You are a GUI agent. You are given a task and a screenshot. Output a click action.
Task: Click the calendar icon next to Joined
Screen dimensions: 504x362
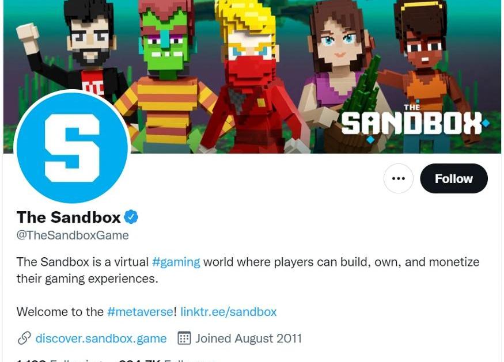(x=184, y=338)
